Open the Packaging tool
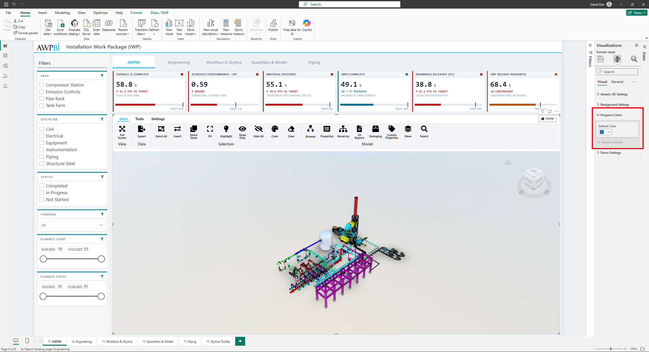649x352 pixels. (x=375, y=132)
